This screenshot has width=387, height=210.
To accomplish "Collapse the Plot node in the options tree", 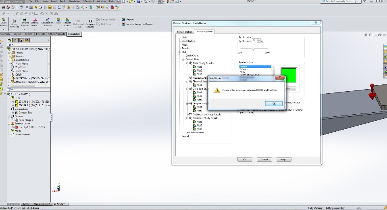I will point(180,52).
